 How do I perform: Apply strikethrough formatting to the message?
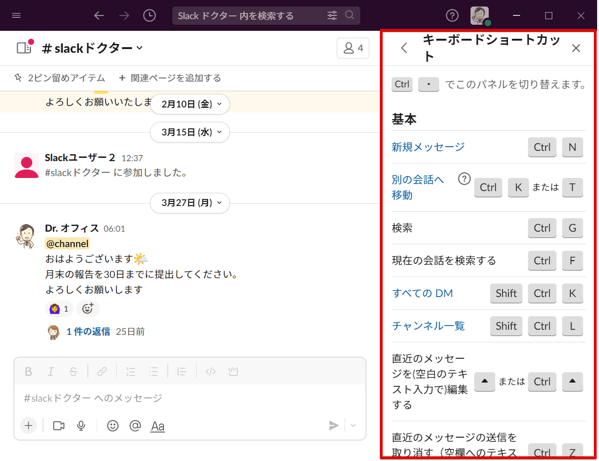tap(73, 371)
